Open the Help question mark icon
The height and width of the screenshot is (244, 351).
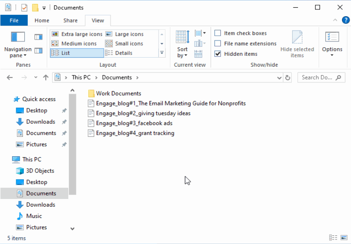(x=345, y=20)
